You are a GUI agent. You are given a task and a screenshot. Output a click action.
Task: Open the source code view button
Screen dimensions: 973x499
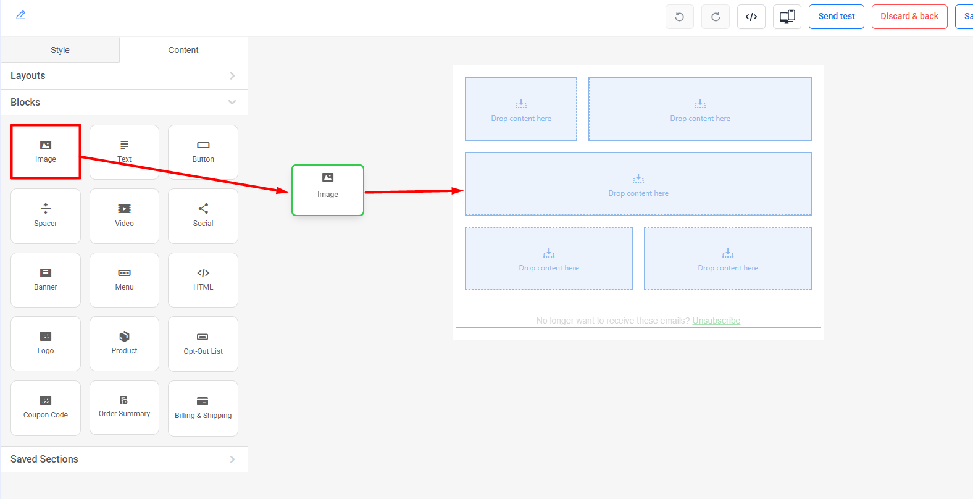pos(751,17)
